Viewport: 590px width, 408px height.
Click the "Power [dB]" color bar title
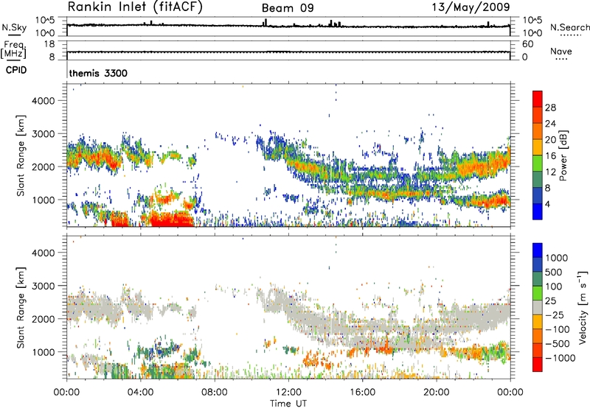coord(563,155)
